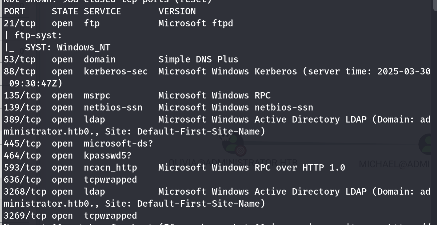Click the kerberos-sec service name
The image size is (437, 225).
tap(115, 71)
